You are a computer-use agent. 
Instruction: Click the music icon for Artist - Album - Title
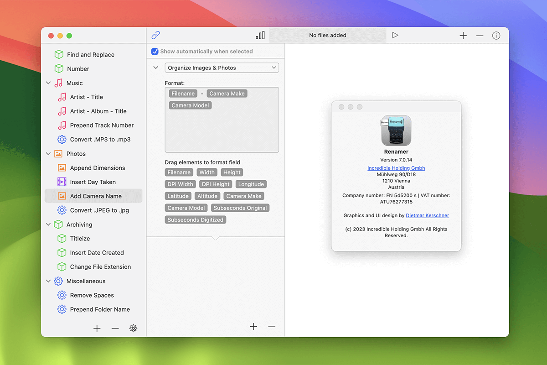[62, 111]
